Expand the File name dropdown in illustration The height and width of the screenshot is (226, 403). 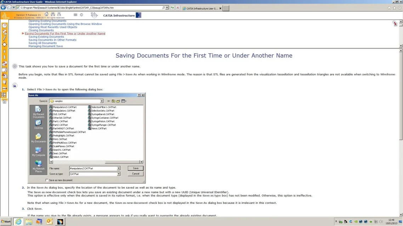tap(119, 168)
